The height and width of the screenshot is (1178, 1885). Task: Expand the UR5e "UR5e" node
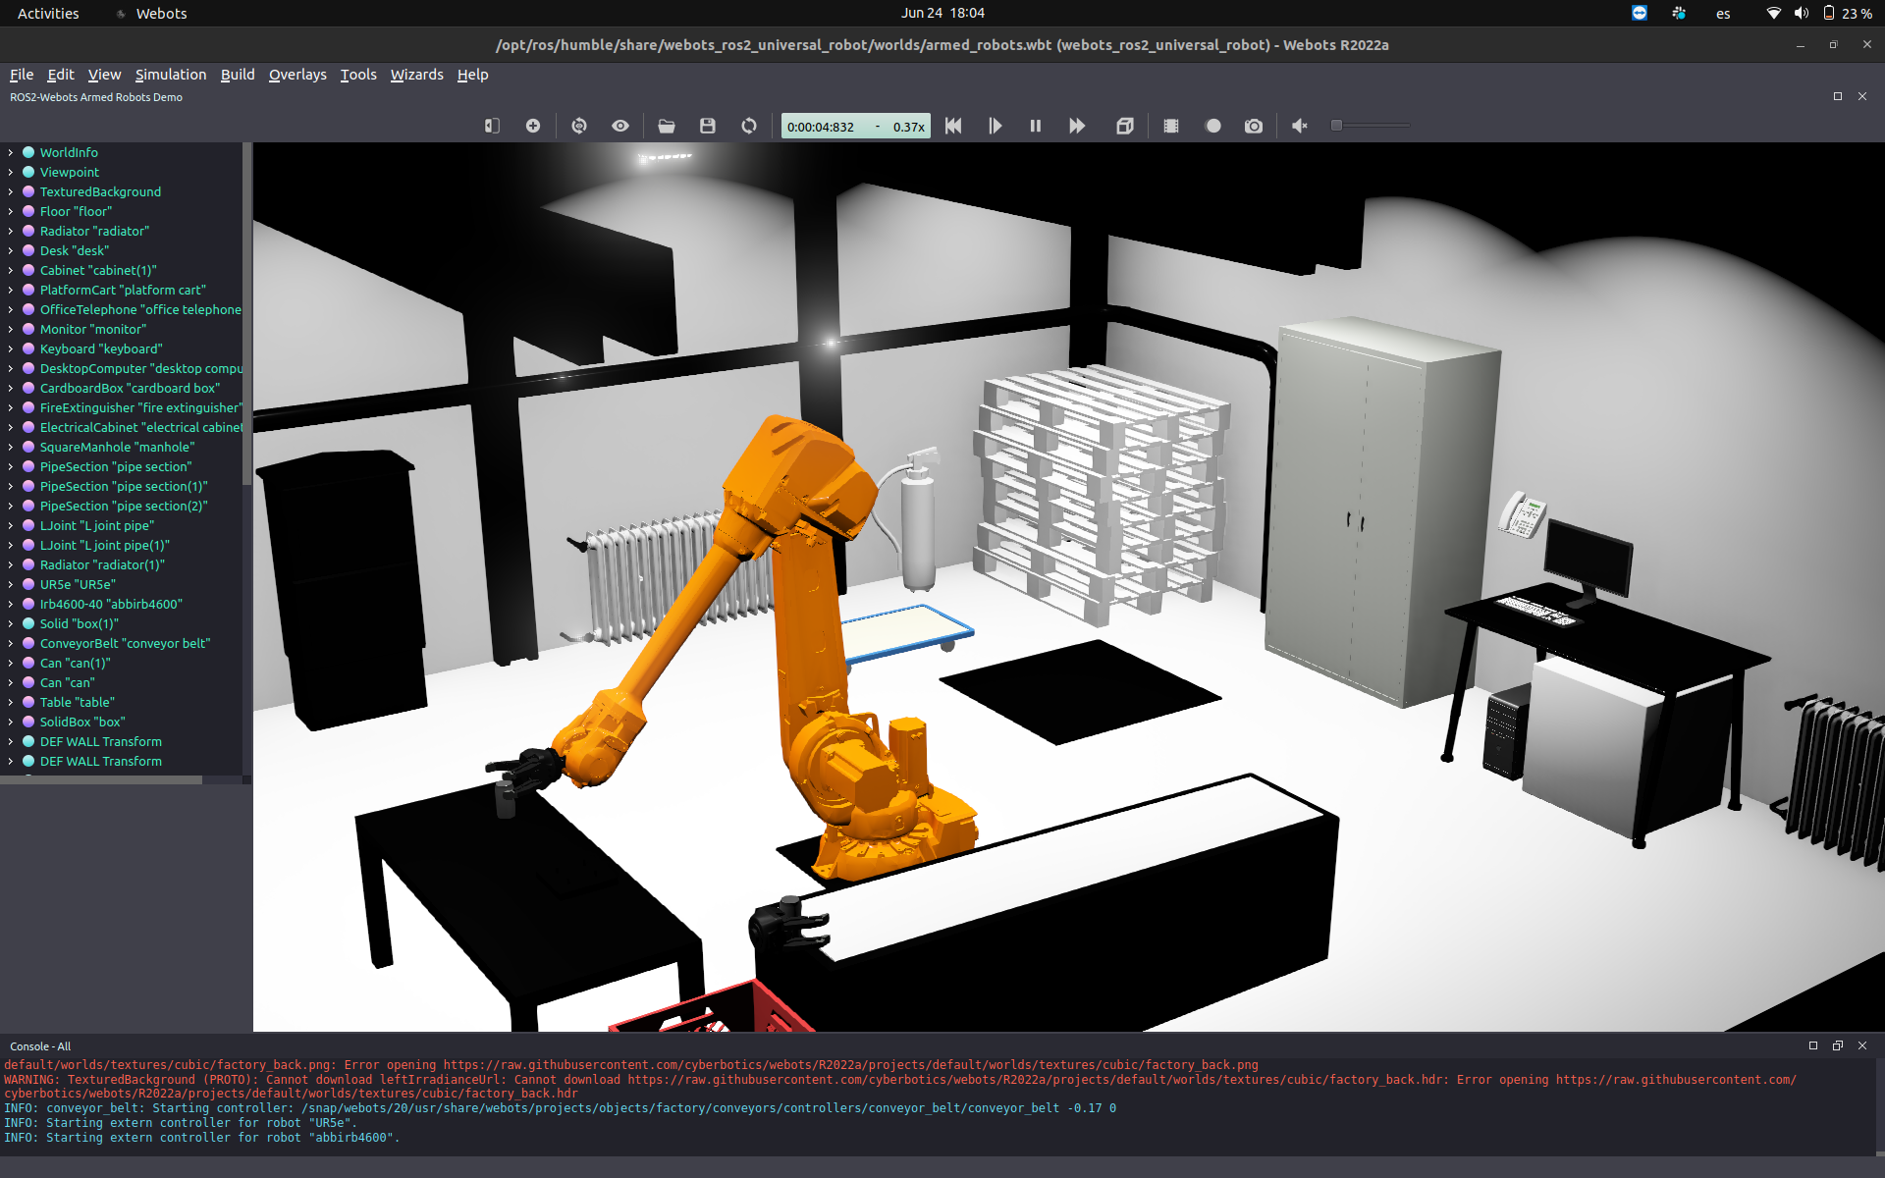pyautogui.click(x=10, y=584)
